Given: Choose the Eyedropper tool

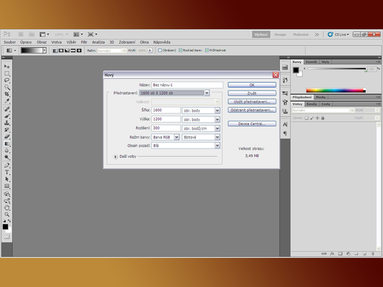Looking at the screenshot, I should (x=7, y=101).
